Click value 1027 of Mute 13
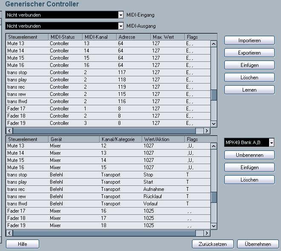The height and width of the screenshot is (251, 281). coord(149,146)
